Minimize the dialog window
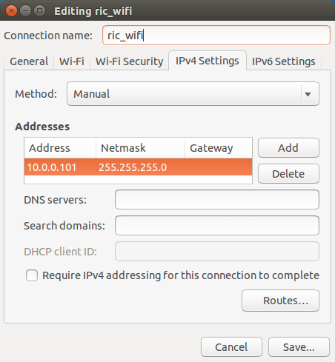Viewport: 335px width, 362px height. [x=25, y=11]
